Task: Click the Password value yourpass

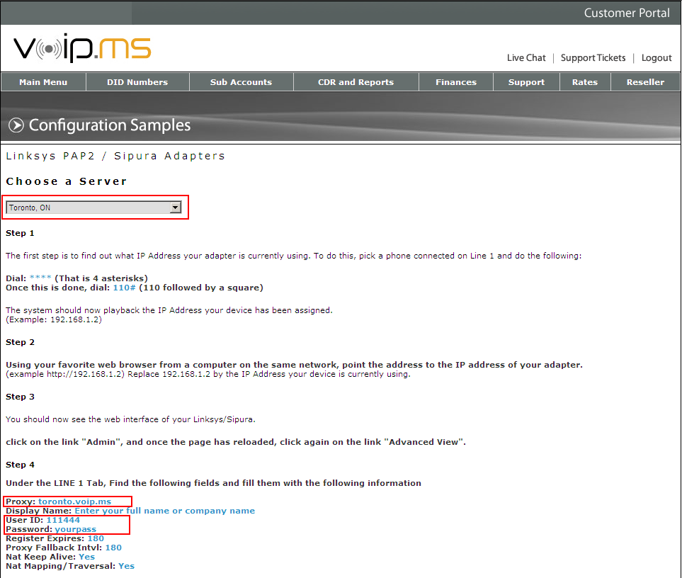Action: [x=76, y=529]
